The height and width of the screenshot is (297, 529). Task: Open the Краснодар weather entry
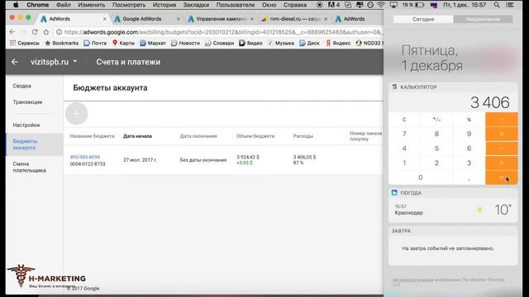click(453, 210)
